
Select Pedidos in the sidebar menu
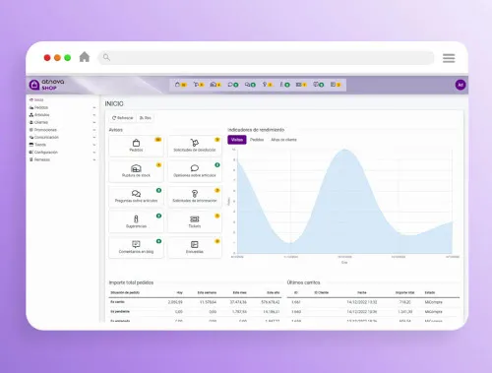click(38, 107)
